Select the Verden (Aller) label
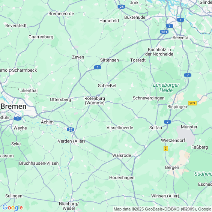The height and width of the screenshot is (212, 212). click(x=71, y=141)
